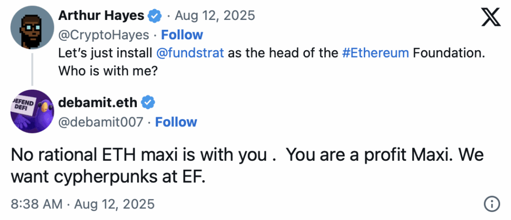511x220 pixels.
Task: Click the "want cypherpunks at EF." line
Action: coord(108,177)
